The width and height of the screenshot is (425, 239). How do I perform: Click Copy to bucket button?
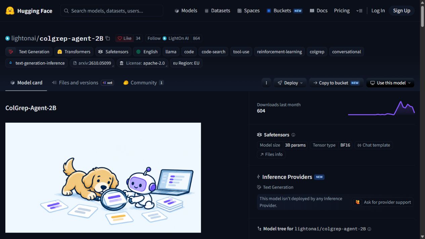click(x=336, y=83)
